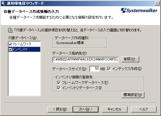Click the 各種データベース作成情報の入力 heading

click(x=31, y=12)
